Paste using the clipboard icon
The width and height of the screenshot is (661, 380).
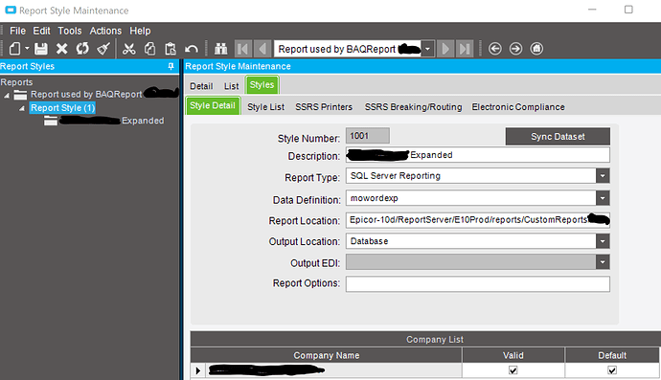pos(171,49)
